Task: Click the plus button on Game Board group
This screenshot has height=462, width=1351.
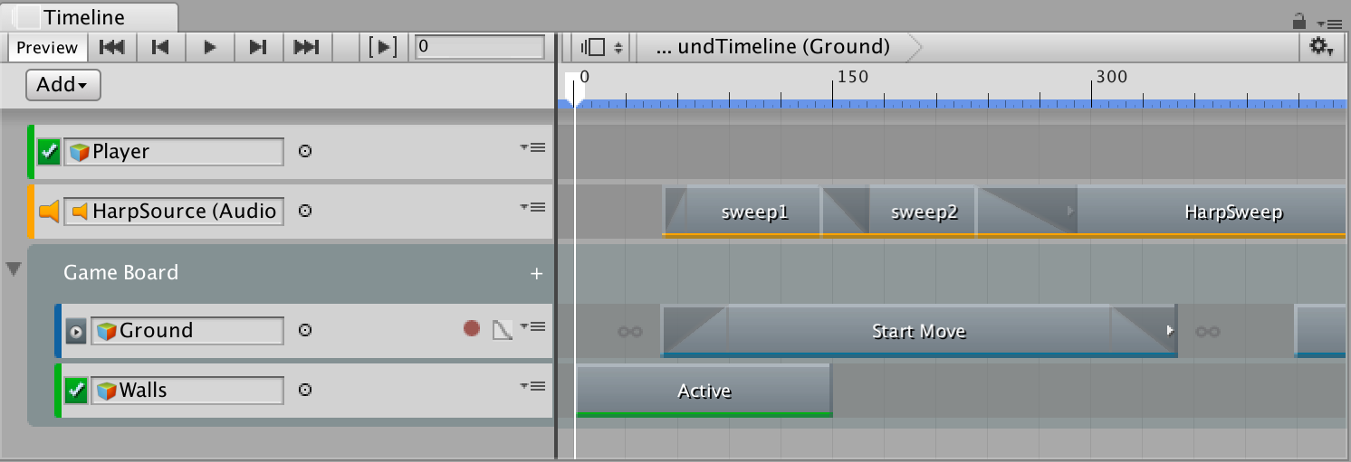Action: pyautogui.click(x=536, y=273)
